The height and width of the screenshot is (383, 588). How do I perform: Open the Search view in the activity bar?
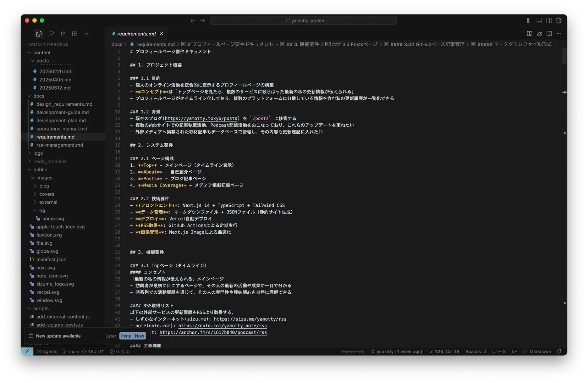click(51, 33)
